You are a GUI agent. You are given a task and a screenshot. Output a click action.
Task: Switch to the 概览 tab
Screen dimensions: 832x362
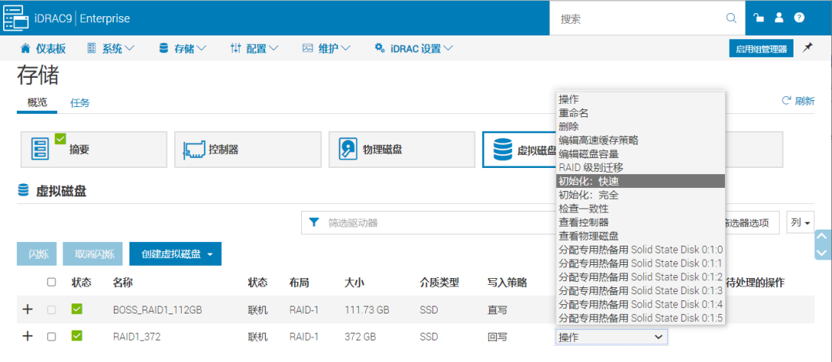pos(37,102)
